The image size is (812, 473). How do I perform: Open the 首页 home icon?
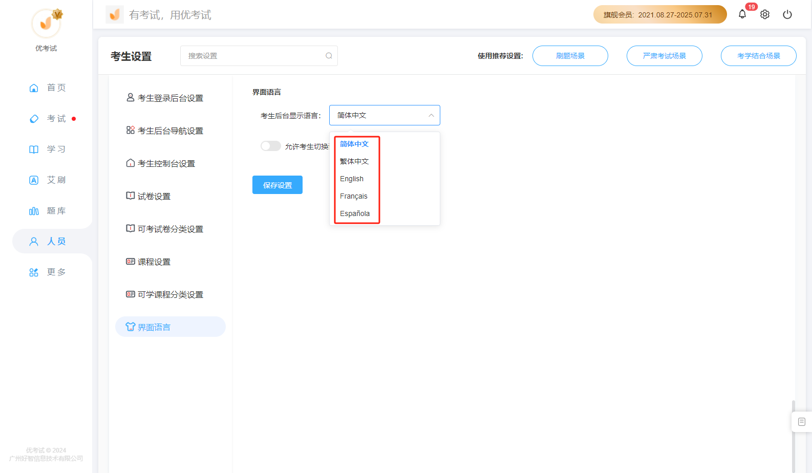click(34, 88)
